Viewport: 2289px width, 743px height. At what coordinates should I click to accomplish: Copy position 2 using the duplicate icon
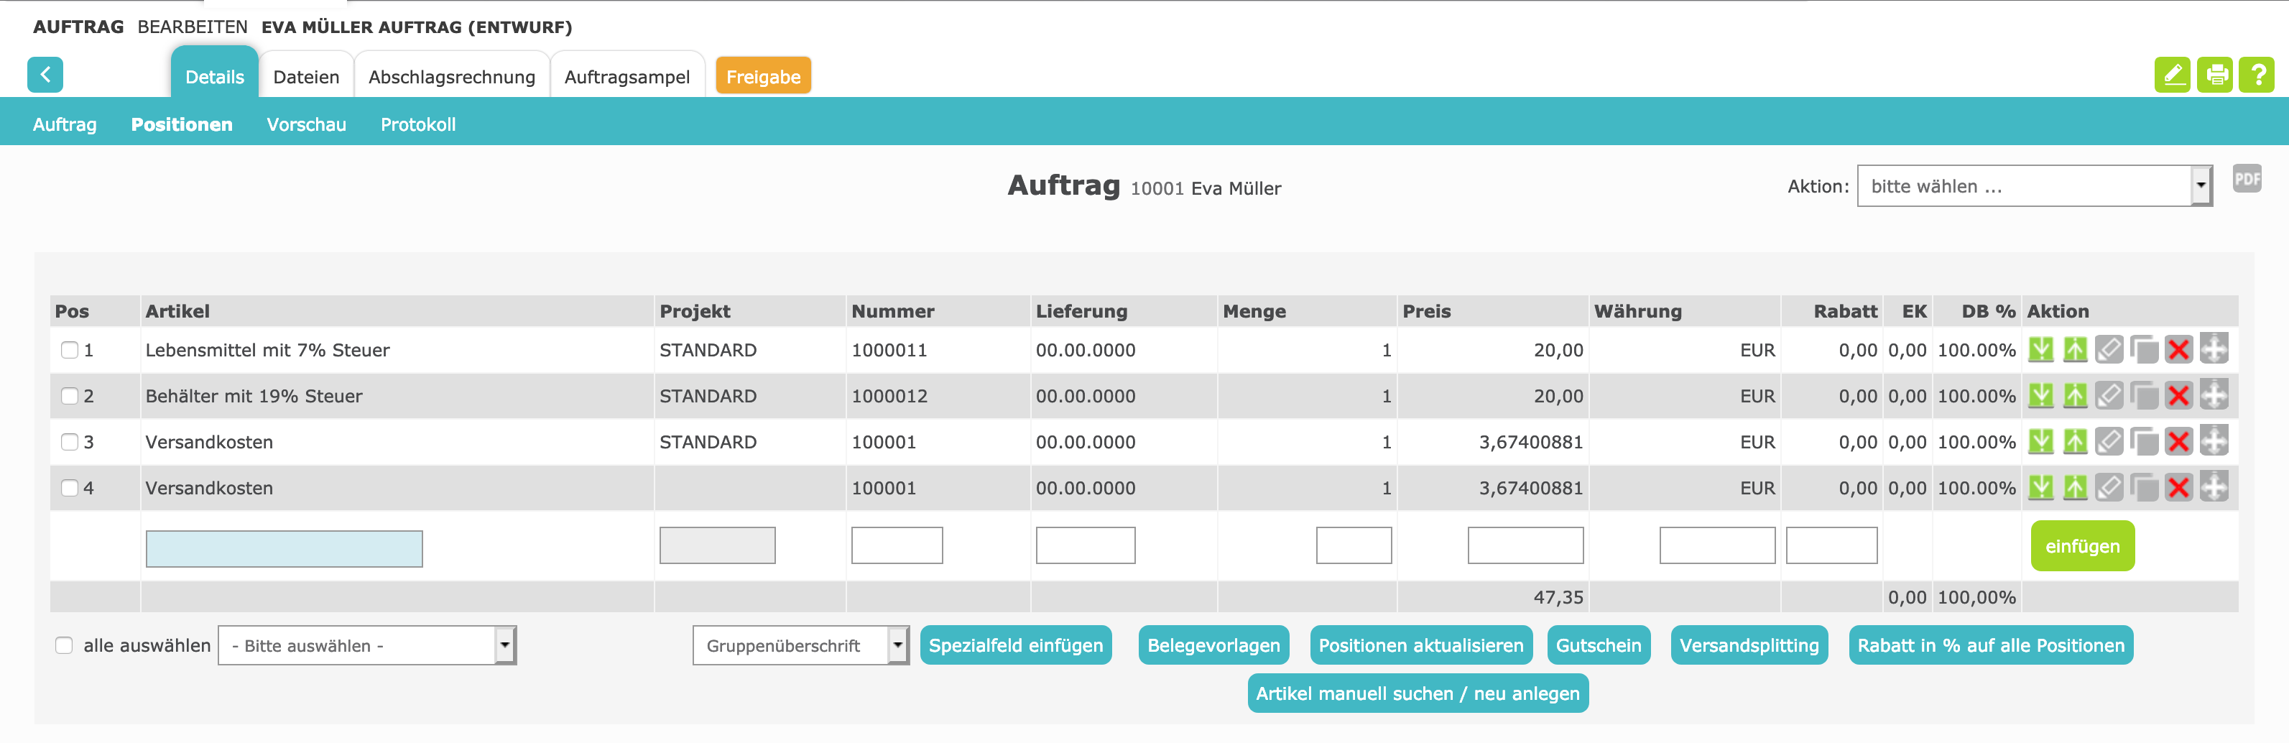(2144, 397)
